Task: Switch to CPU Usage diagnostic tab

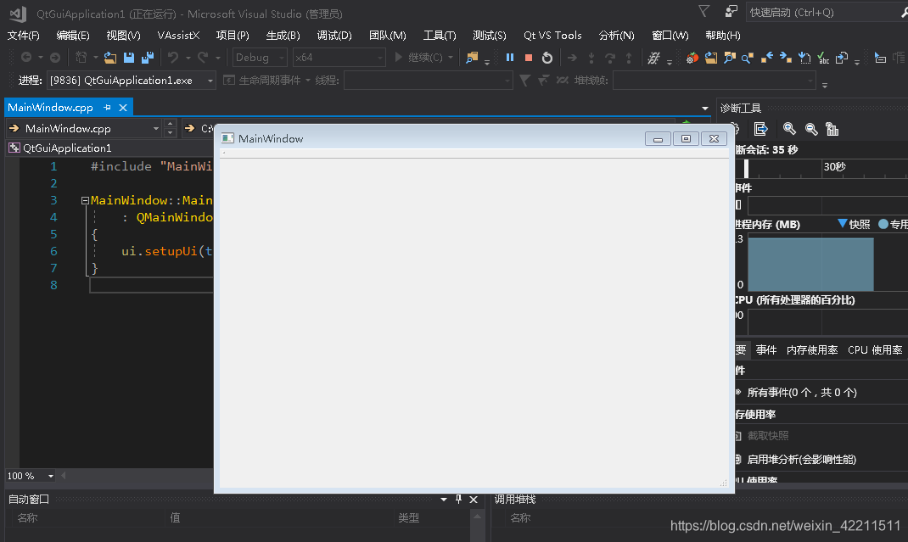Action: tap(875, 349)
